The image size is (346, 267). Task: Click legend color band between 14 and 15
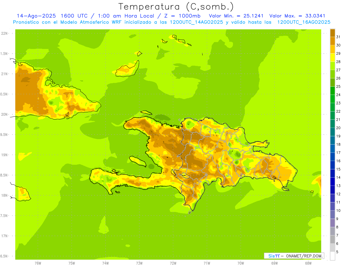click(332, 173)
